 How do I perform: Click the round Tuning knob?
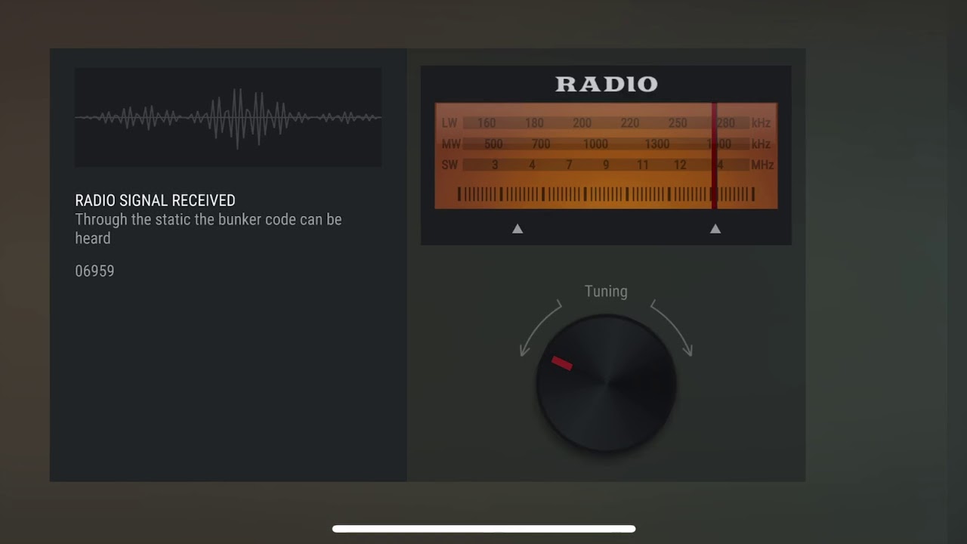click(606, 383)
